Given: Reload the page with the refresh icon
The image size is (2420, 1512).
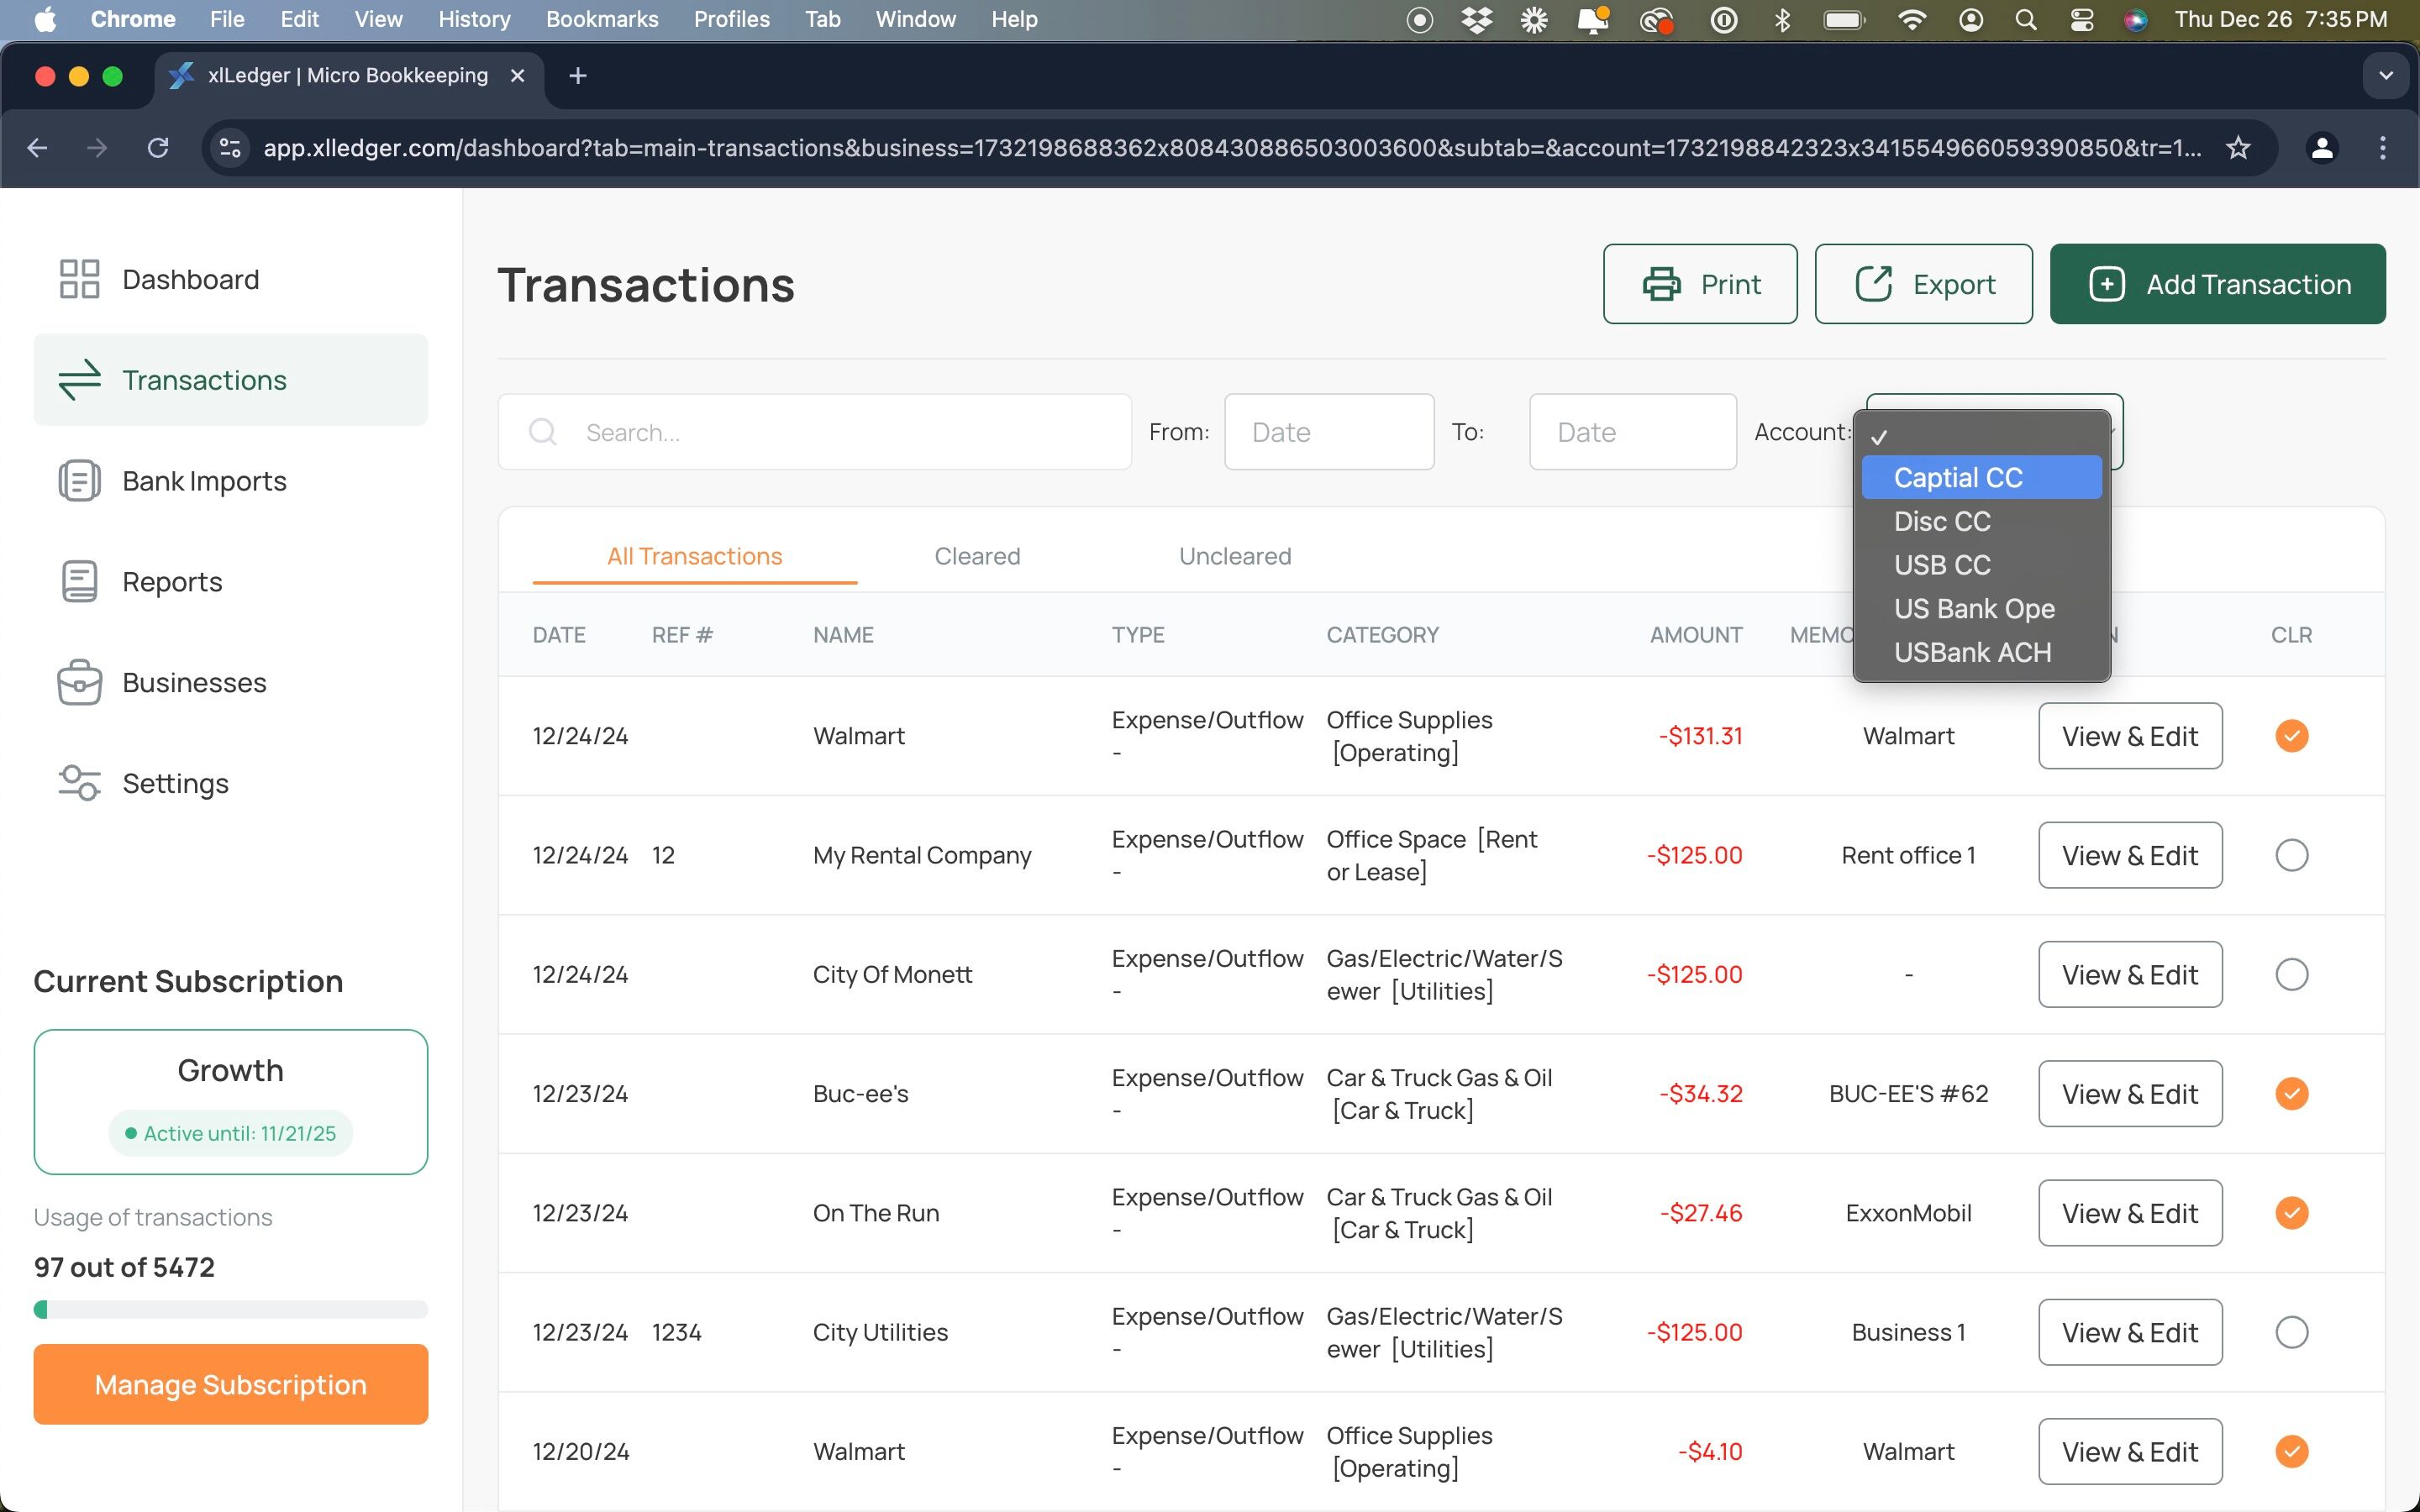Looking at the screenshot, I should pyautogui.click(x=158, y=148).
